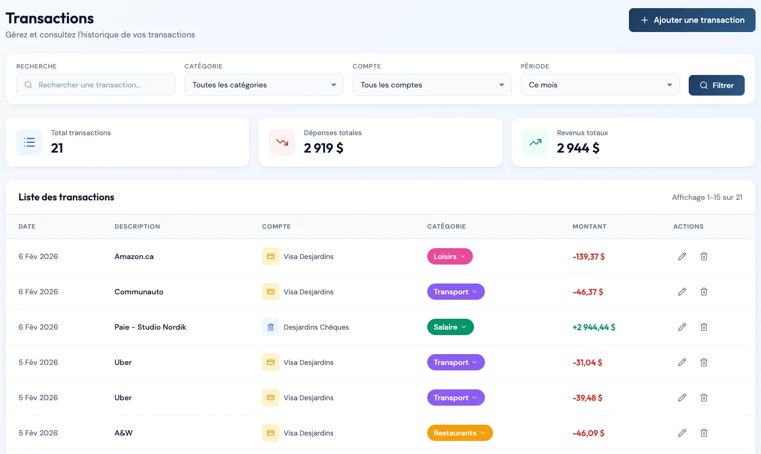Open the Toutes les catégories dropdown
The image size is (761, 454).
point(264,85)
